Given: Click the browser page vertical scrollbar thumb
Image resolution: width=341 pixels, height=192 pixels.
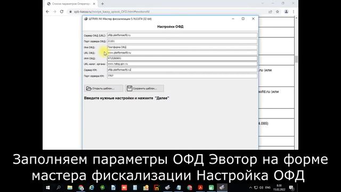Looking at the screenshot, I should coord(296,59).
